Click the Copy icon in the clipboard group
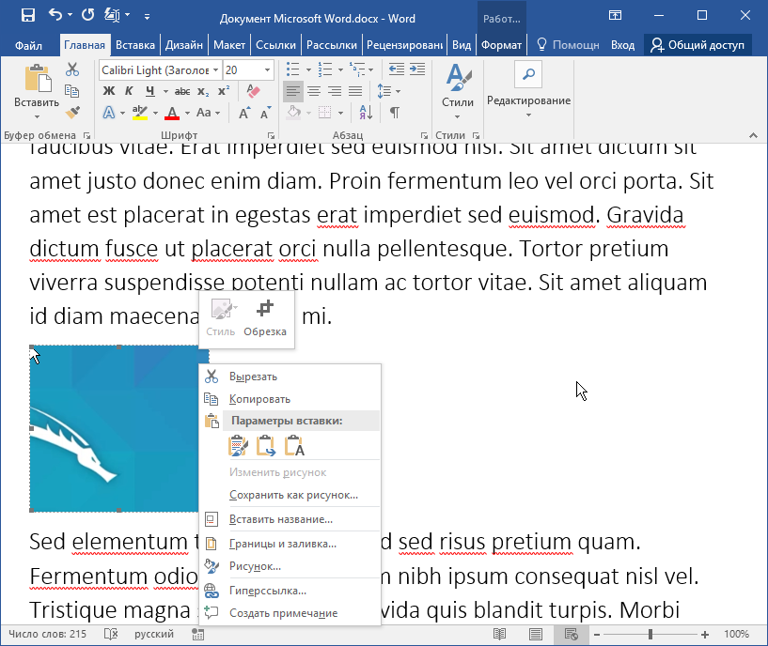Image resolution: width=768 pixels, height=646 pixels. click(72, 91)
